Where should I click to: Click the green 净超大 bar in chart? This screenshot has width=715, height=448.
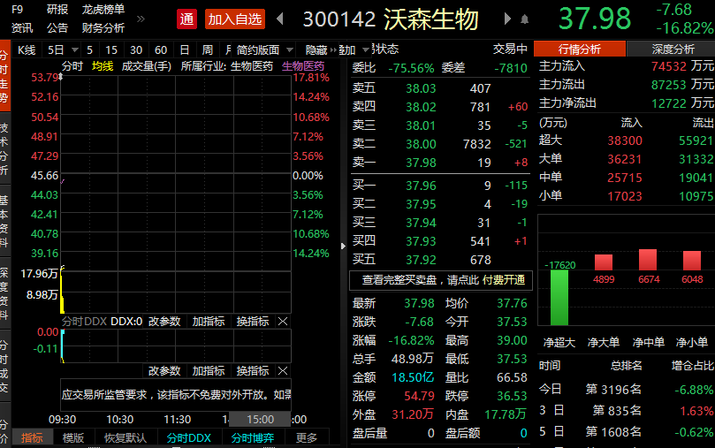pyautogui.click(x=559, y=297)
